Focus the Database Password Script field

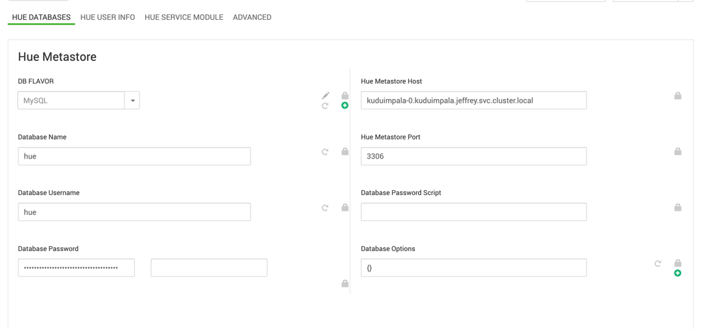point(474,212)
